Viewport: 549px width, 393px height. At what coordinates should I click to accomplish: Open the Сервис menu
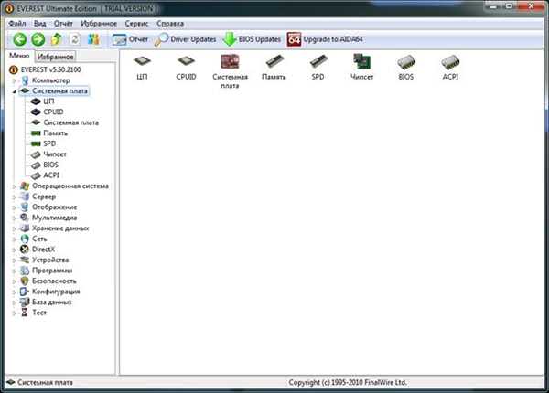pyautogui.click(x=136, y=24)
